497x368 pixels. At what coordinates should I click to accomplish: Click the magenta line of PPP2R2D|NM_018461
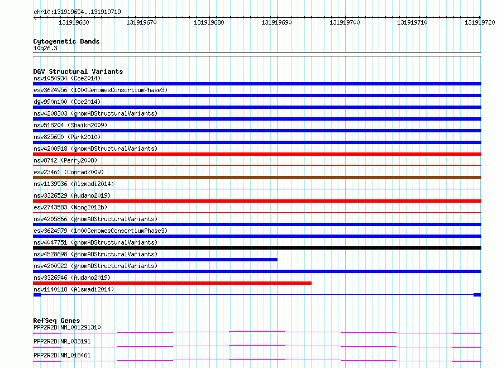(x=257, y=360)
